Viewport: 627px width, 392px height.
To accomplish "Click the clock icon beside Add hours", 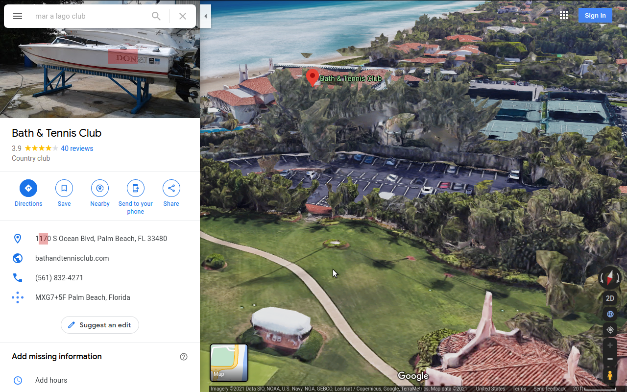I will point(18,380).
